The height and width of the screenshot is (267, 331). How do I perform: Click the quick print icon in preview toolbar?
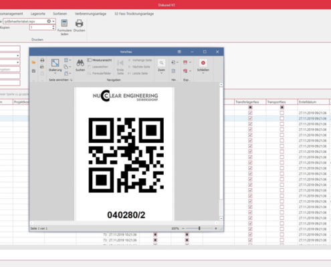tap(42, 67)
